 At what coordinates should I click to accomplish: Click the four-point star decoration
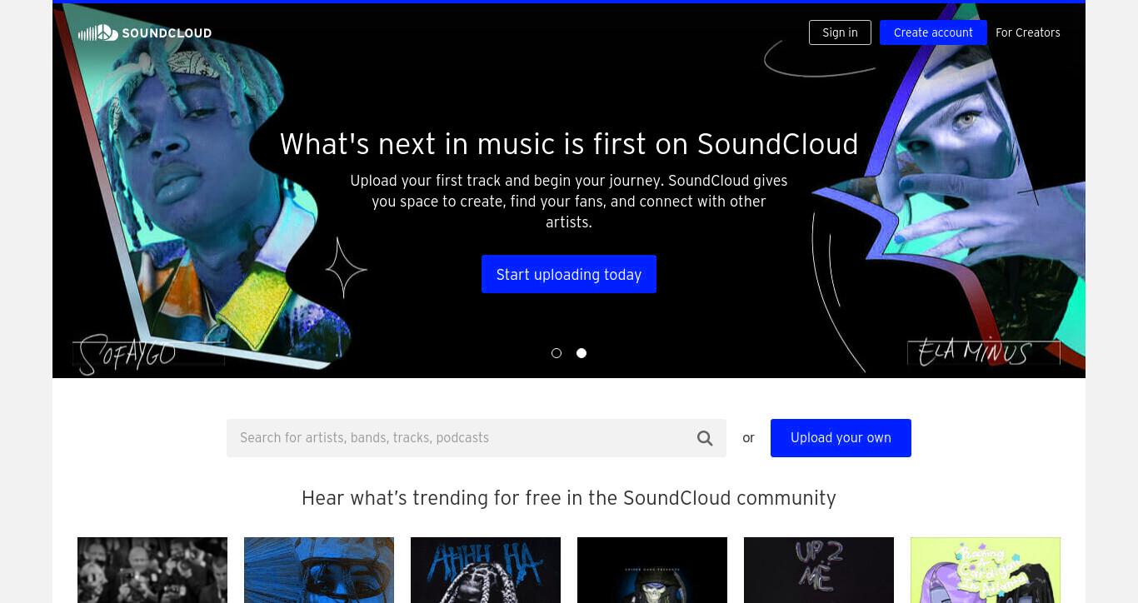[345, 268]
